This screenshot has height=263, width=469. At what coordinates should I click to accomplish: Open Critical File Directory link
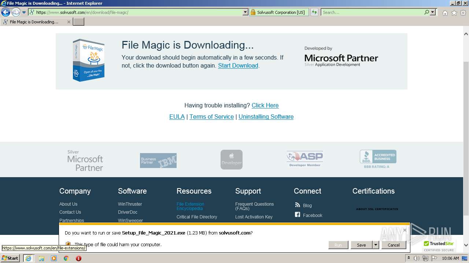[197, 217]
